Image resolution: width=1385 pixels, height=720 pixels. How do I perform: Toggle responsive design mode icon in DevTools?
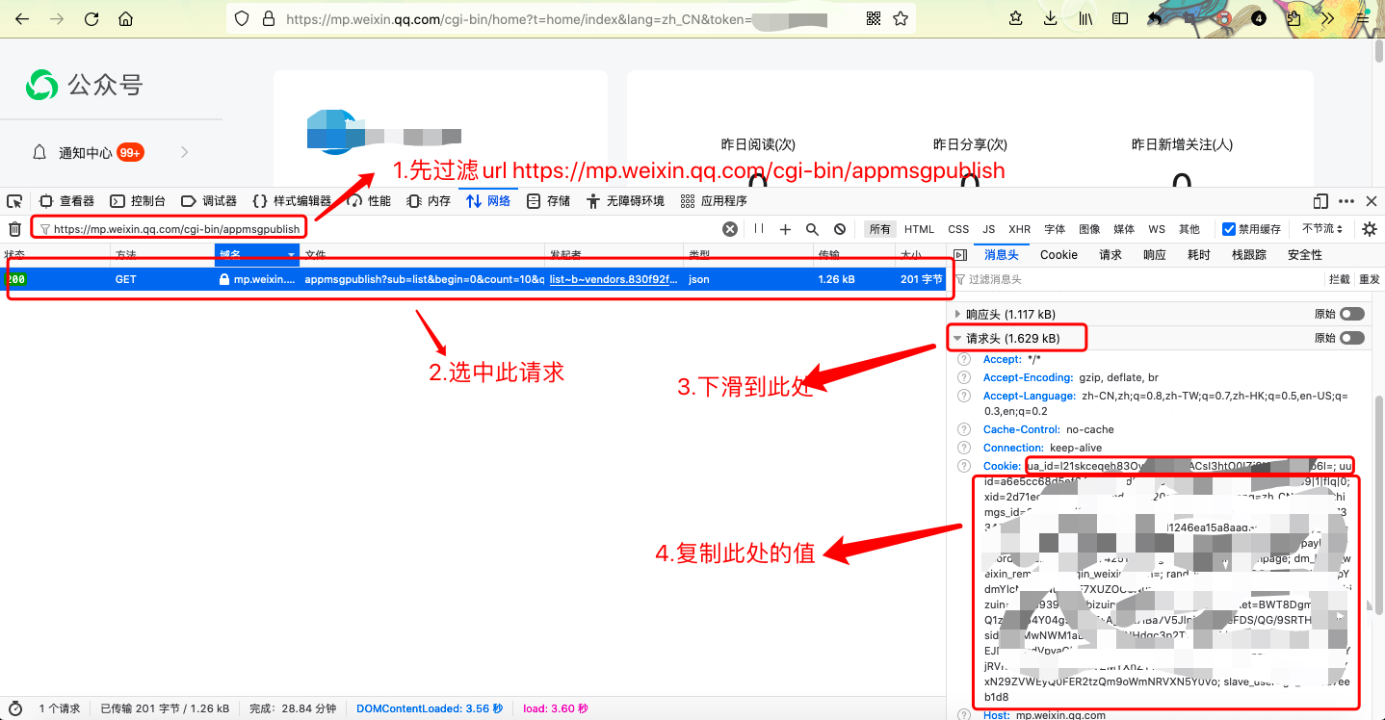[x=1320, y=201]
